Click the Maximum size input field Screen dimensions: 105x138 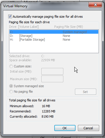coord(52,79)
